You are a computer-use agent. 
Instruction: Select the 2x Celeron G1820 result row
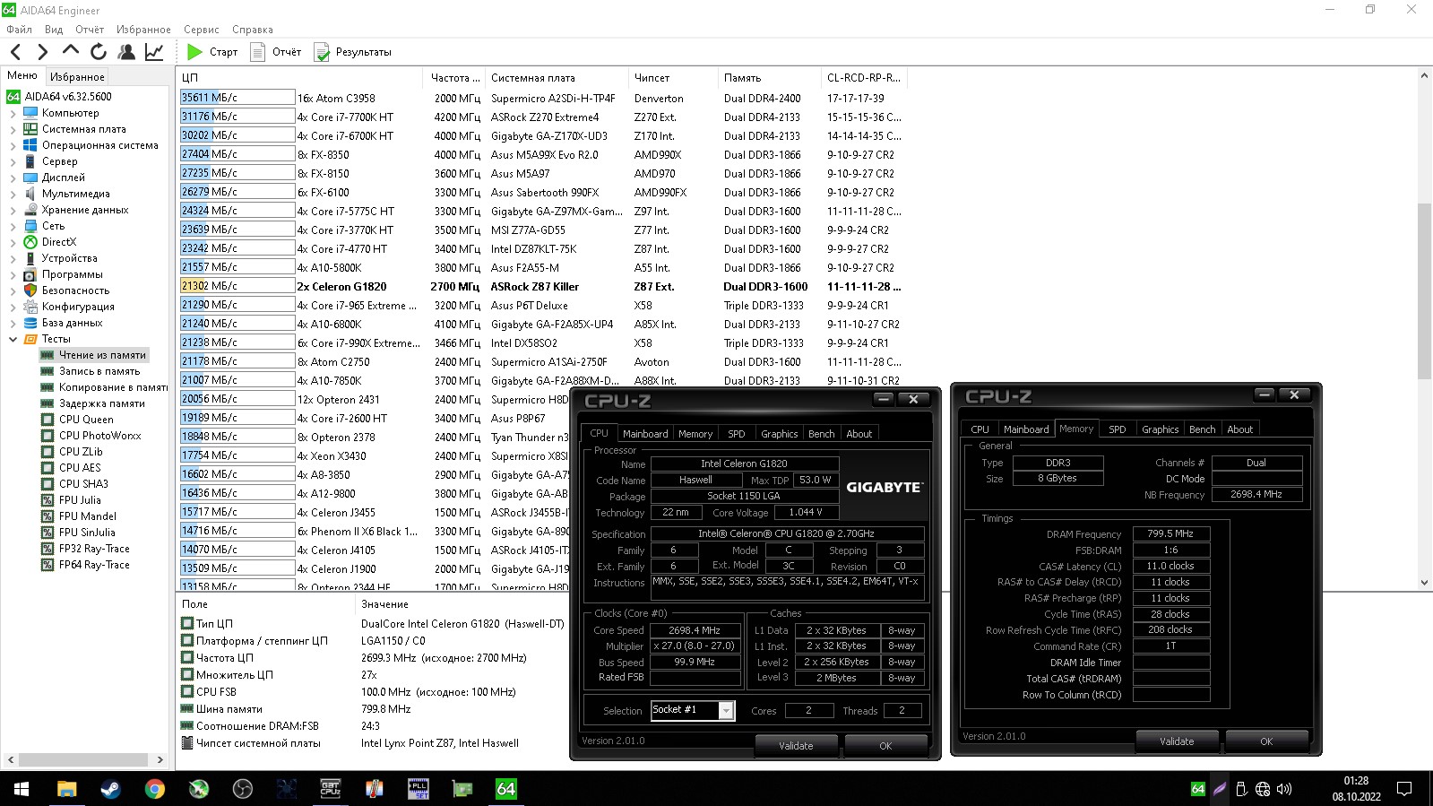(543, 287)
